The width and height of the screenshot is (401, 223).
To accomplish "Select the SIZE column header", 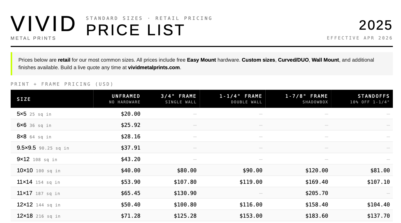I will [x=24, y=99].
